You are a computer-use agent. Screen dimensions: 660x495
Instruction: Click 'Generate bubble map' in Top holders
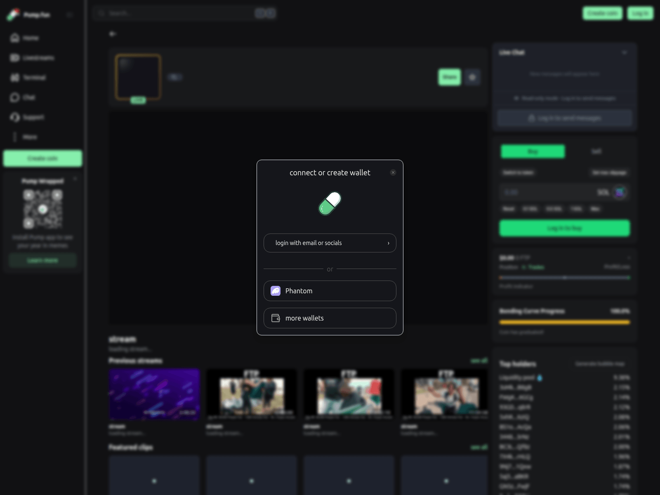(x=599, y=364)
